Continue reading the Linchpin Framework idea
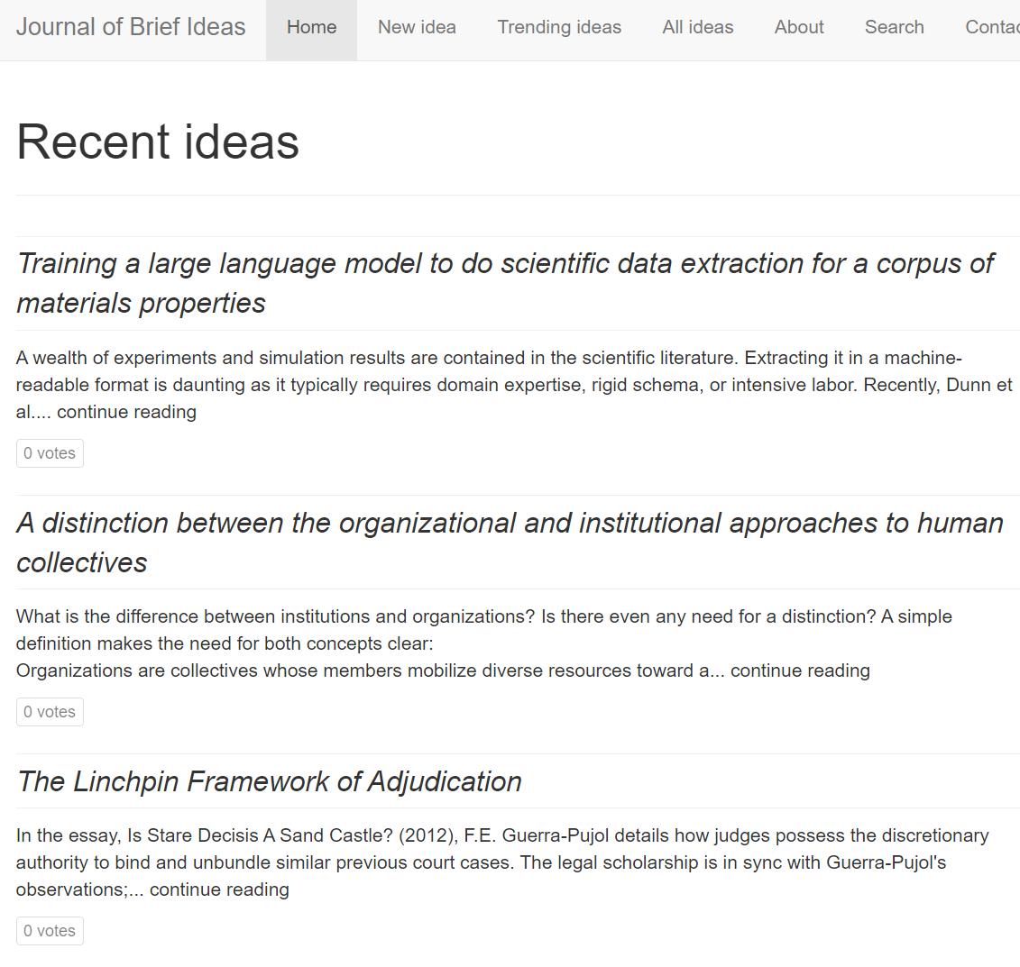This screenshot has height=967, width=1020. 219,889
